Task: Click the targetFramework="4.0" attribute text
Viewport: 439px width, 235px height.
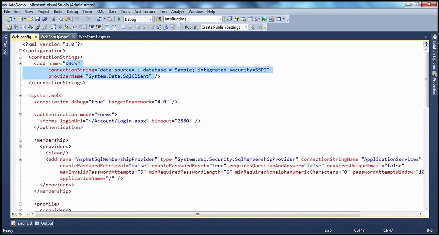Action: point(139,102)
